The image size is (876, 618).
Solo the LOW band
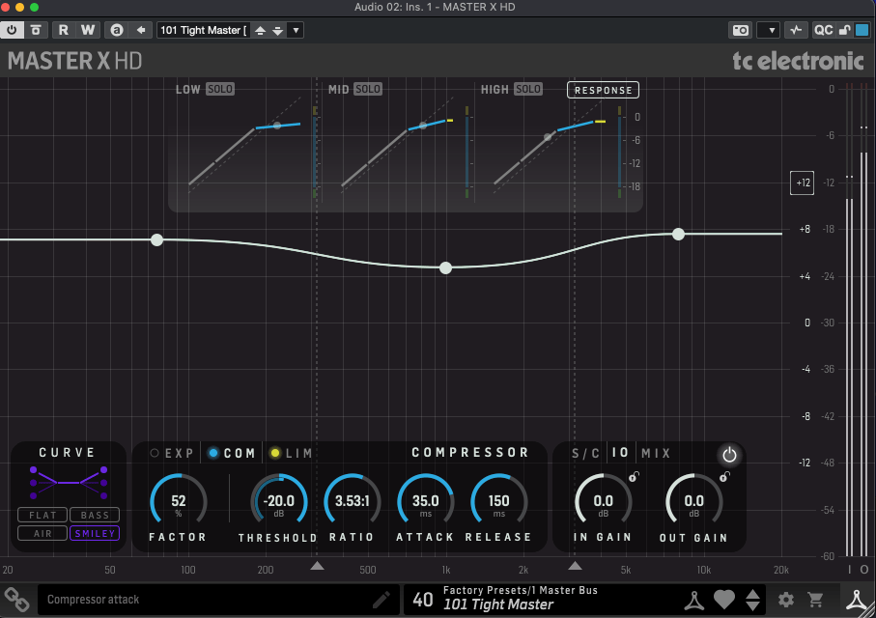pos(220,89)
